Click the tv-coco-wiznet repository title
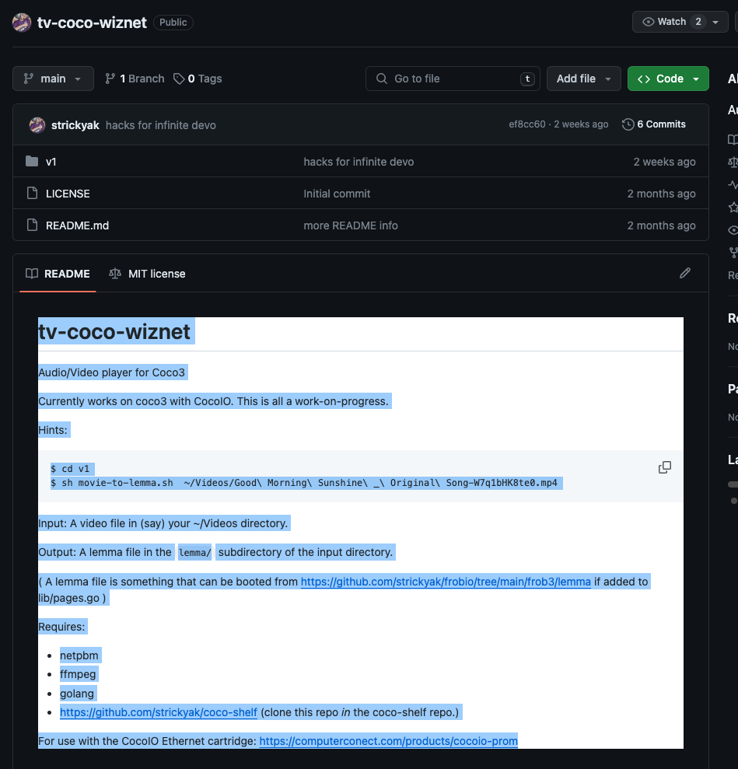Screen dimensions: 738x769 click(92, 23)
